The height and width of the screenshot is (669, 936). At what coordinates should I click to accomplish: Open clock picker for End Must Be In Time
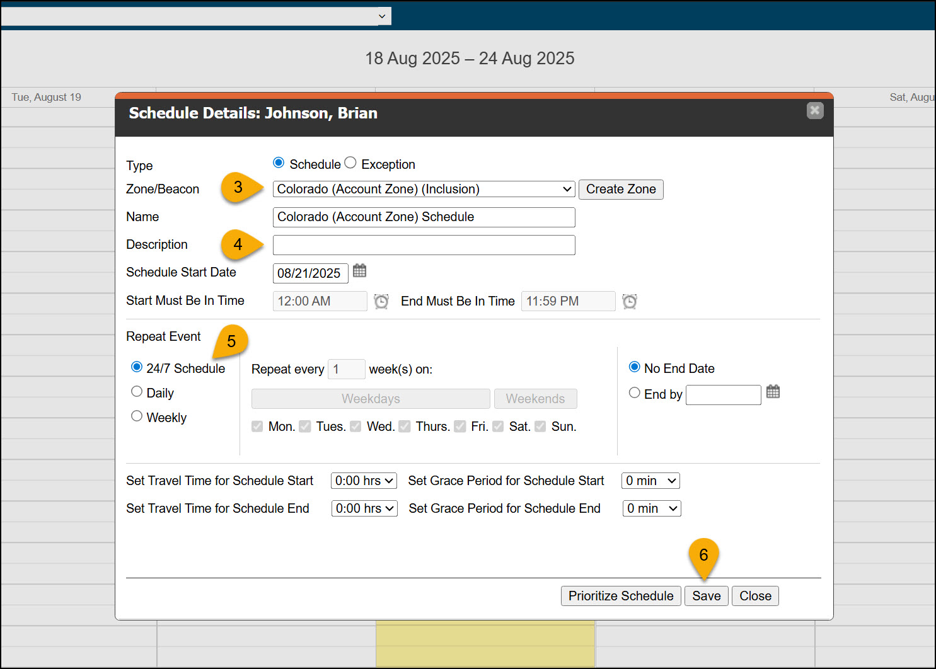pyautogui.click(x=630, y=302)
